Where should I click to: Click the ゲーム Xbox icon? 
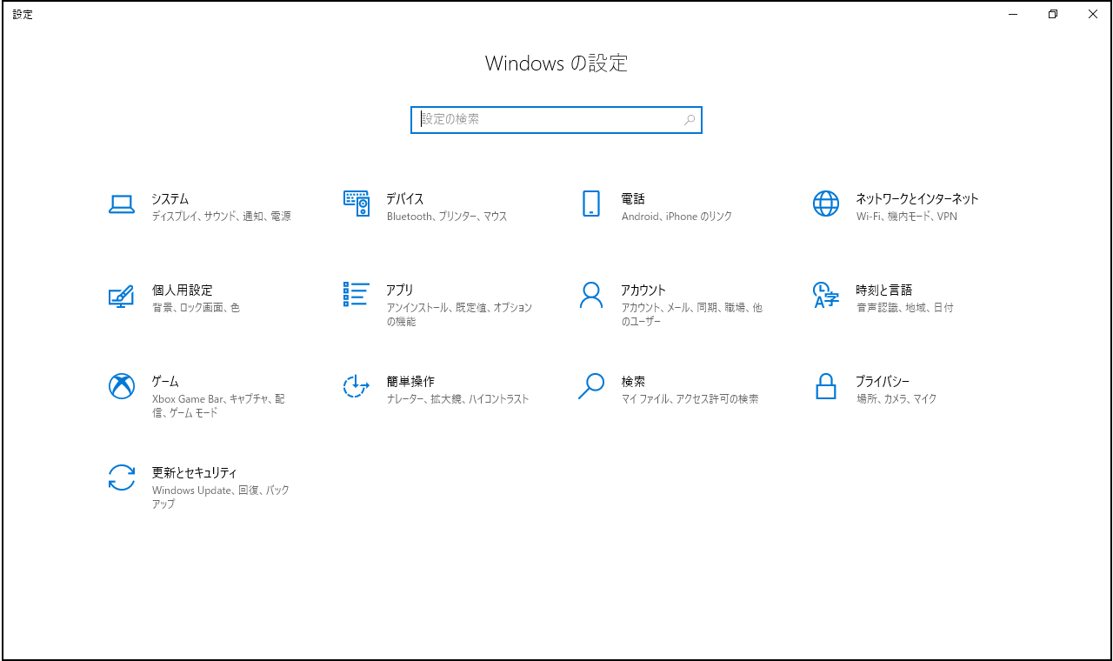pyautogui.click(x=122, y=386)
